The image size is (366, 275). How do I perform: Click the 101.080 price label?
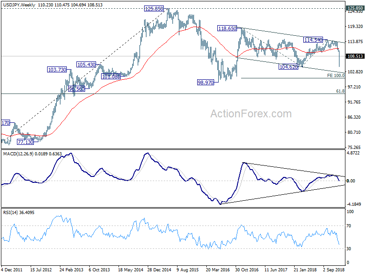pyautogui.click(x=111, y=77)
